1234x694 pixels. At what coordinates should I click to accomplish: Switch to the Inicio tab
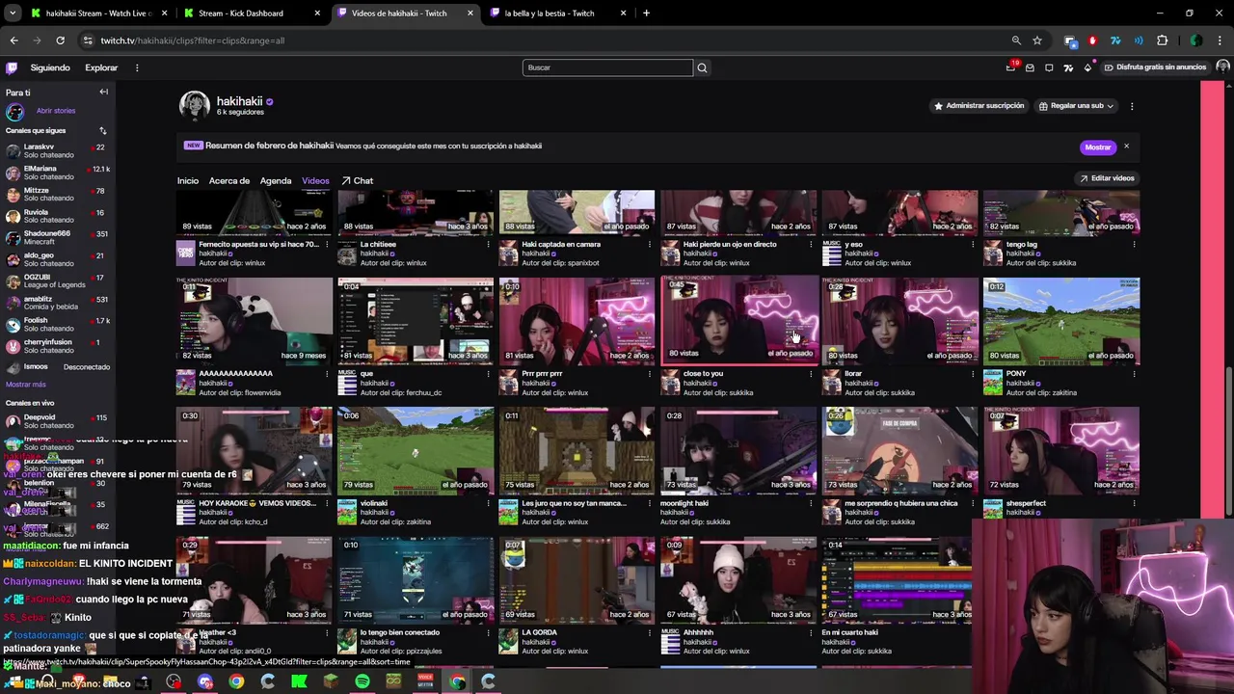pyautogui.click(x=187, y=180)
